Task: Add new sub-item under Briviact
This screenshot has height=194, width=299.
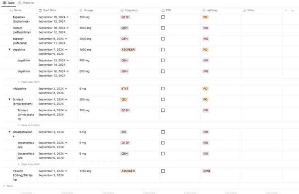Action: [x=29, y=125]
